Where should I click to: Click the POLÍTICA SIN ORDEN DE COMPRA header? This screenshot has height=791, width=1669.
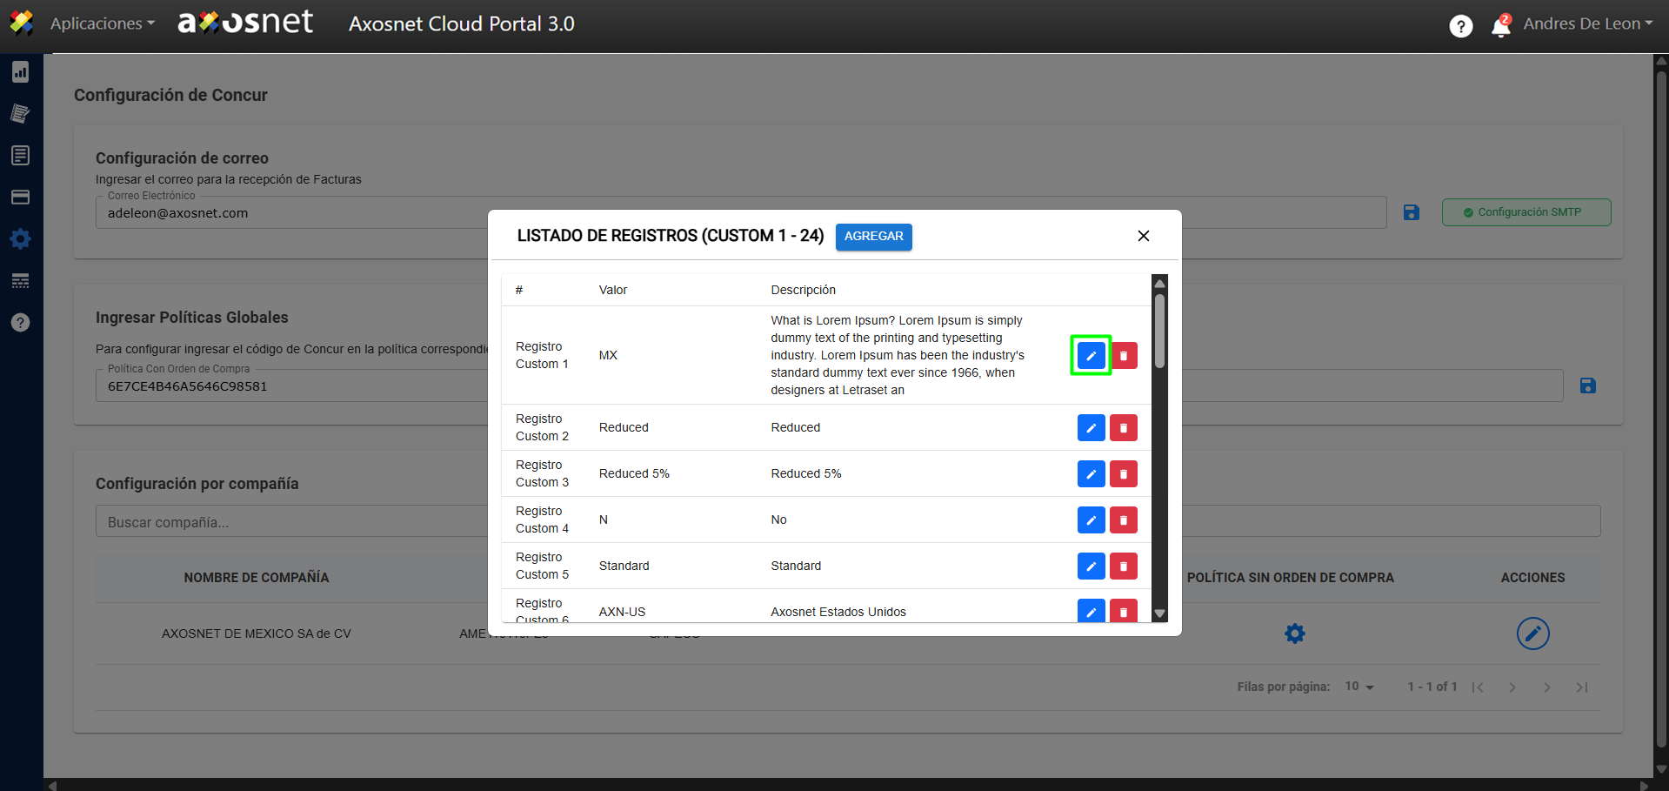click(x=1291, y=578)
